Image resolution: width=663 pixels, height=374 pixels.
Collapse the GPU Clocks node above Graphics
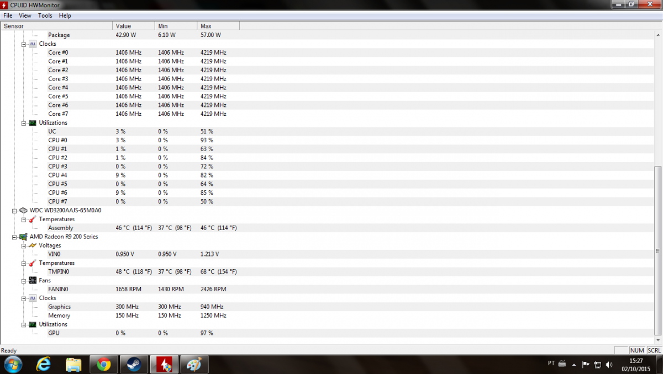[24, 298]
